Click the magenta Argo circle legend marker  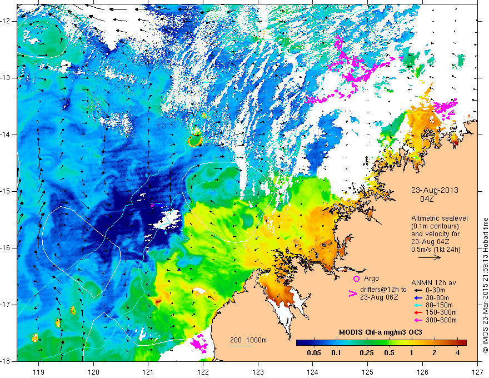click(356, 278)
